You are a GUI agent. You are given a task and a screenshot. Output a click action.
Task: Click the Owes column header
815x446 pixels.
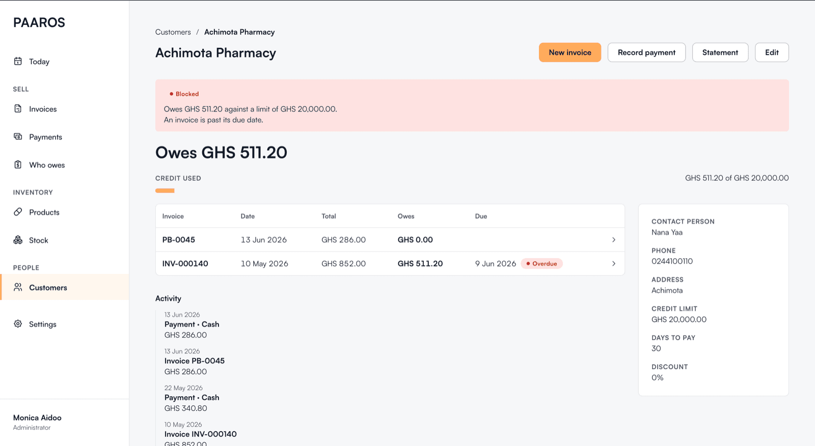pyautogui.click(x=406, y=216)
